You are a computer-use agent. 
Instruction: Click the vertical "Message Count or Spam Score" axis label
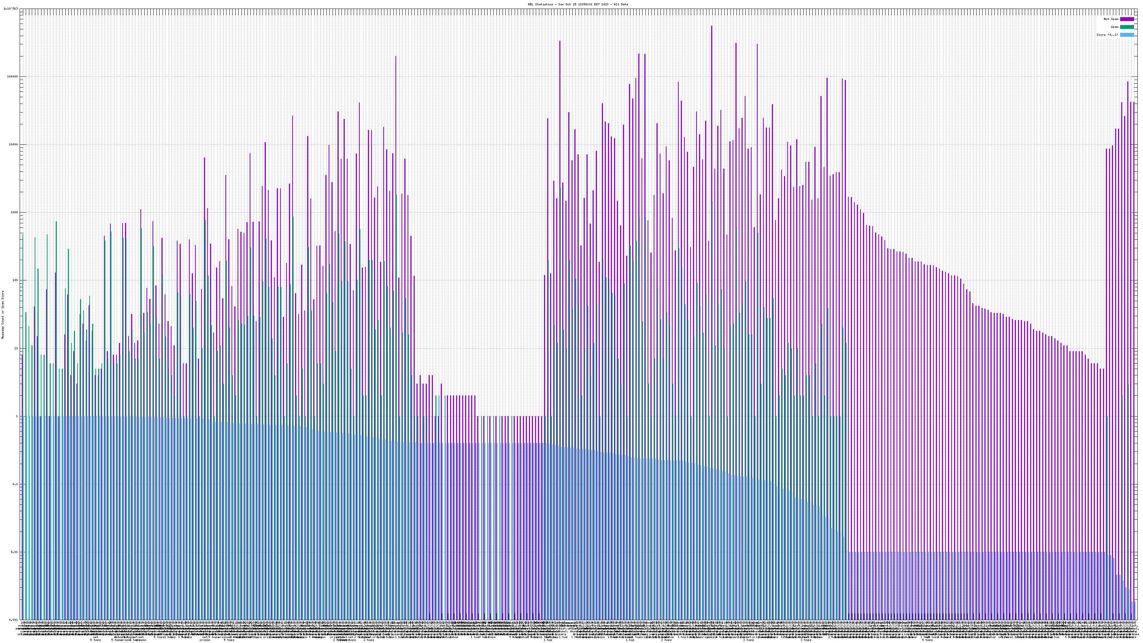coord(2,315)
